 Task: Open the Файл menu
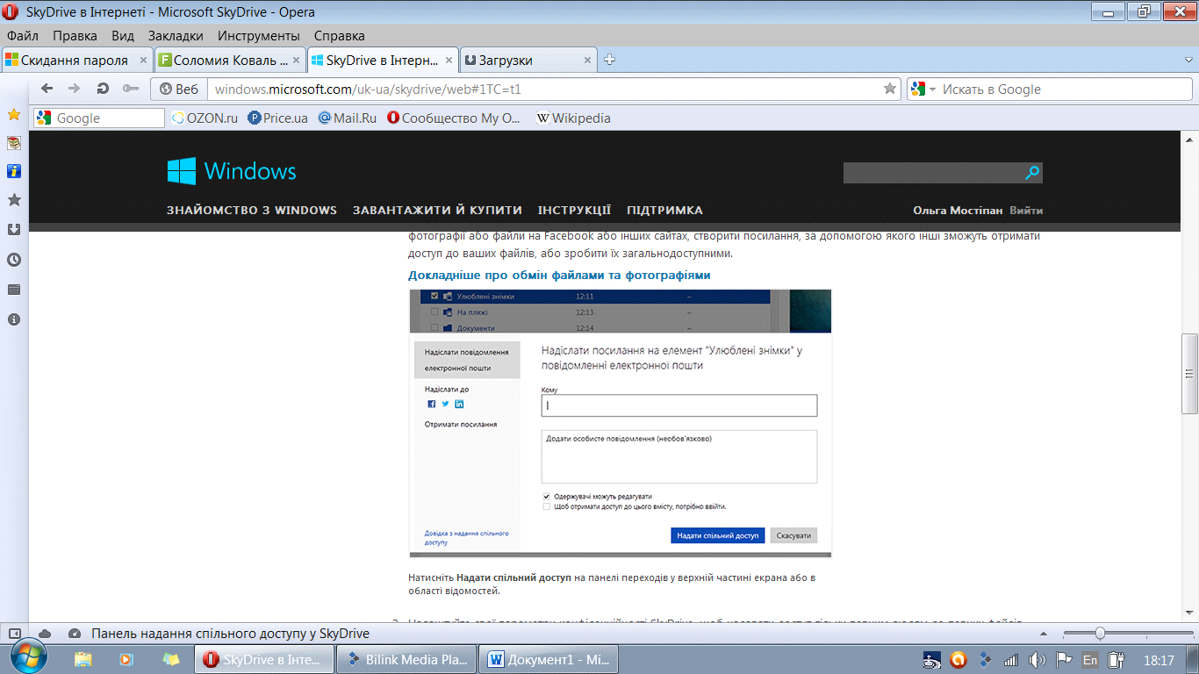[x=23, y=36]
